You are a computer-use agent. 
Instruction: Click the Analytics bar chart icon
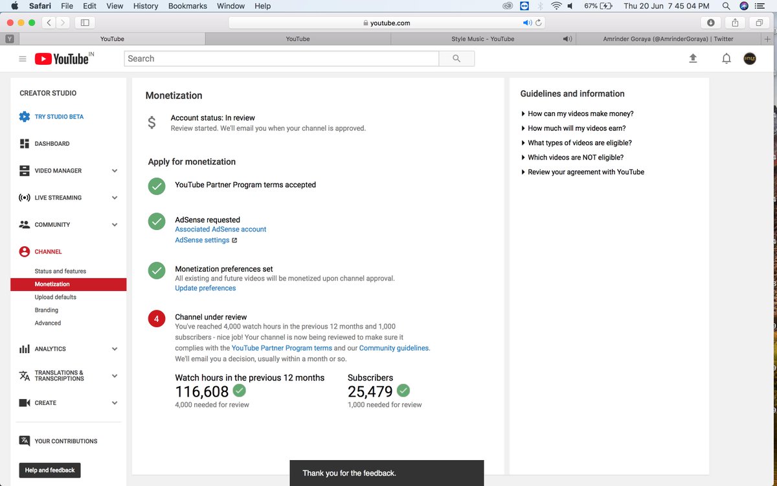[x=25, y=349]
